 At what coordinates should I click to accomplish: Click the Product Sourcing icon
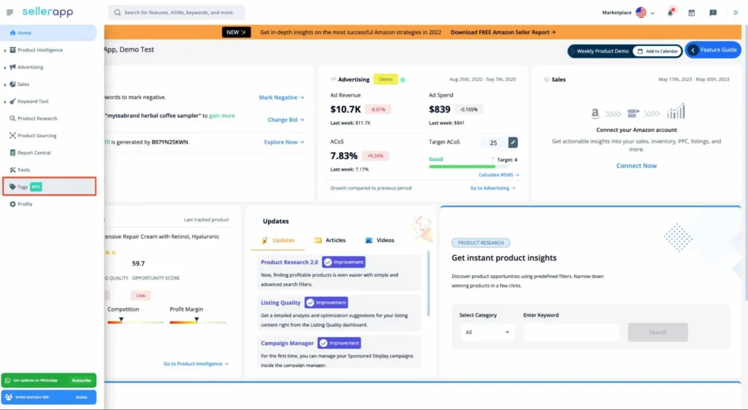(12, 135)
